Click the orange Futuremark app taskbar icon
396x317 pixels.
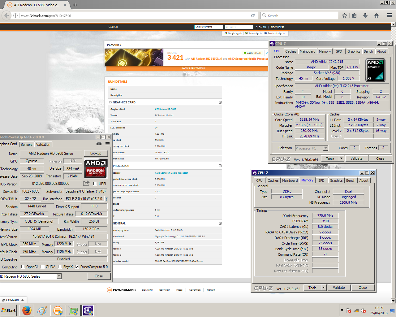(58, 310)
